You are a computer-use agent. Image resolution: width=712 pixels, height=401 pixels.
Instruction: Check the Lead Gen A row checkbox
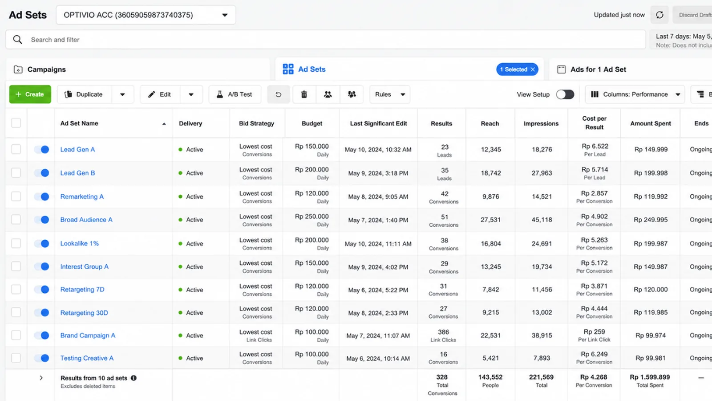[x=16, y=149]
